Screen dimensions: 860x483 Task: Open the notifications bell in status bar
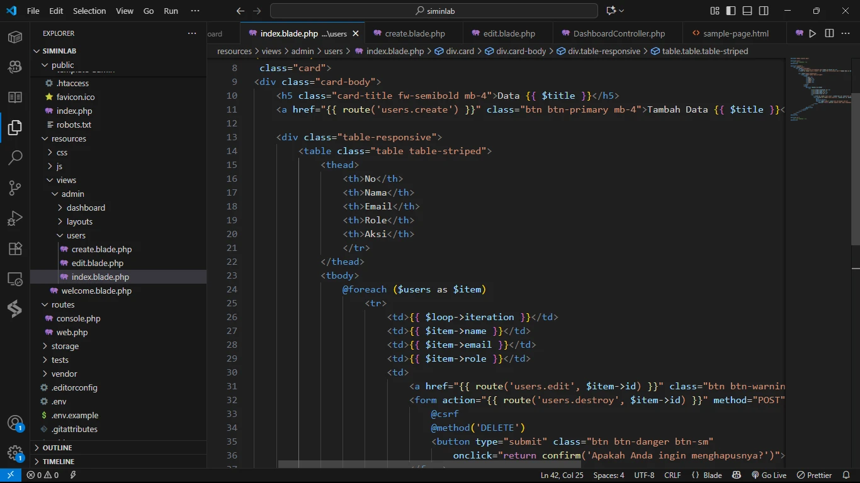846,475
